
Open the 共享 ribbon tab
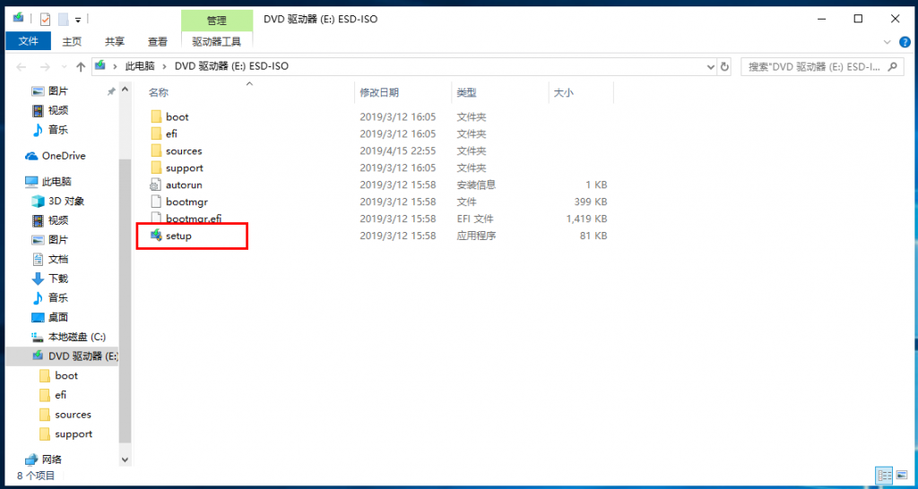pyautogui.click(x=115, y=41)
